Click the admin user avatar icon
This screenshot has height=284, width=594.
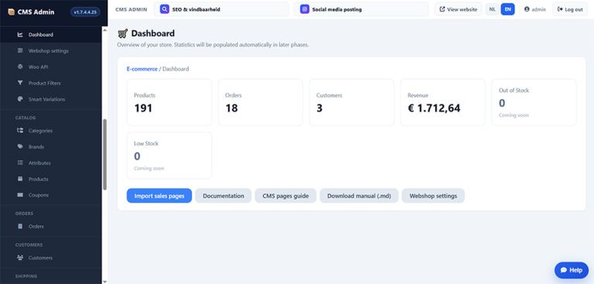pyautogui.click(x=527, y=9)
